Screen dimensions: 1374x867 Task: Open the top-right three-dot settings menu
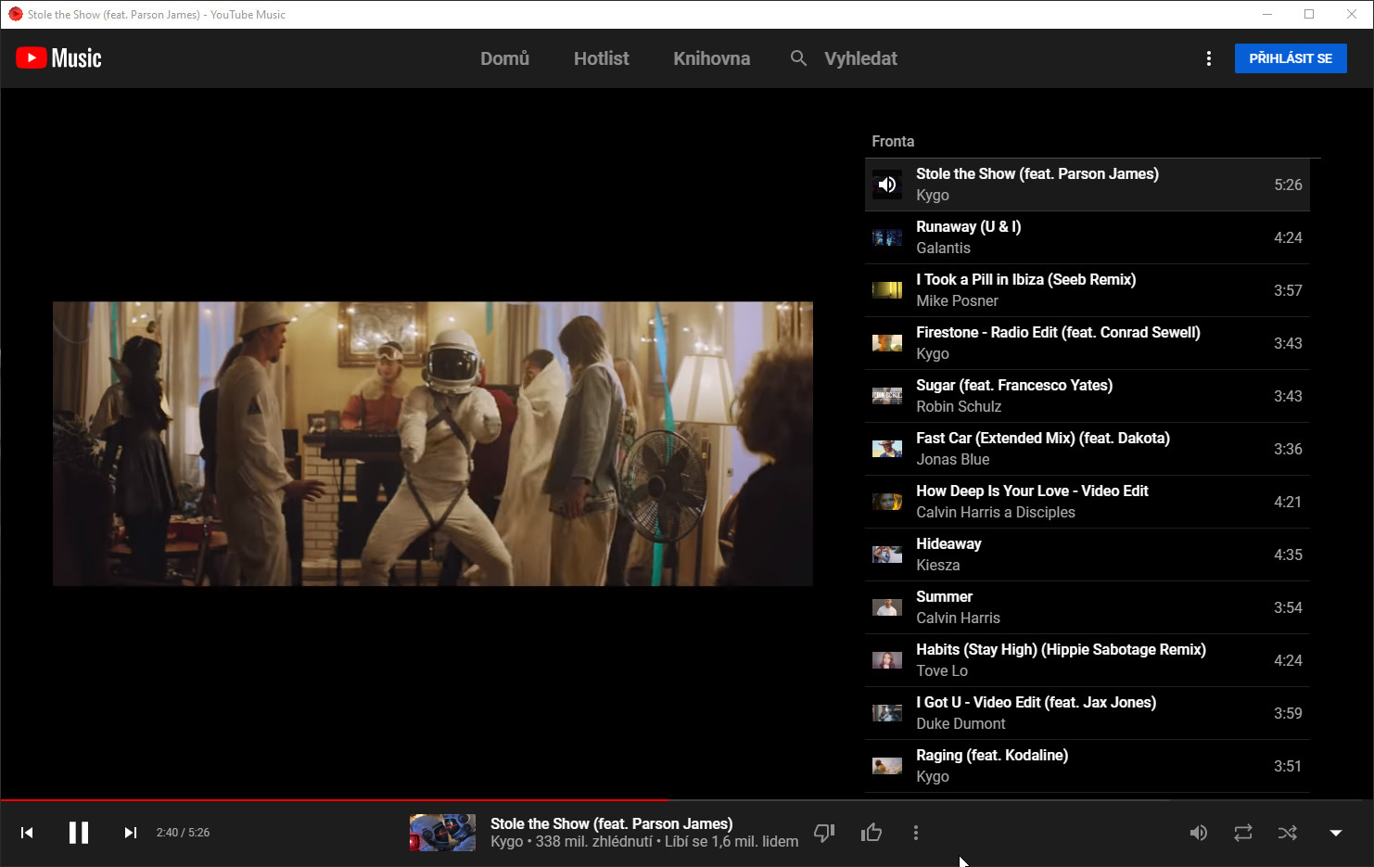(1208, 58)
